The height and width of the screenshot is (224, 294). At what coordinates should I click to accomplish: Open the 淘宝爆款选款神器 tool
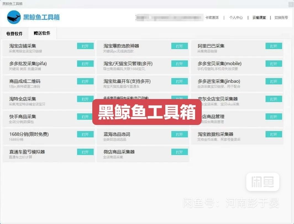tap(179, 46)
